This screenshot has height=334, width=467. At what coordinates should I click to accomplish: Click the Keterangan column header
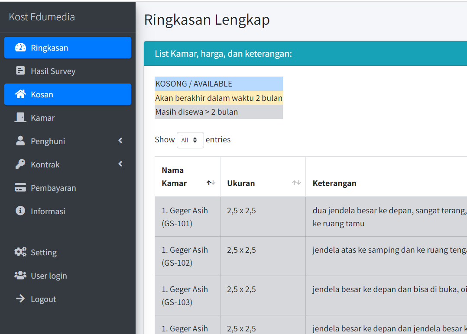(334, 183)
